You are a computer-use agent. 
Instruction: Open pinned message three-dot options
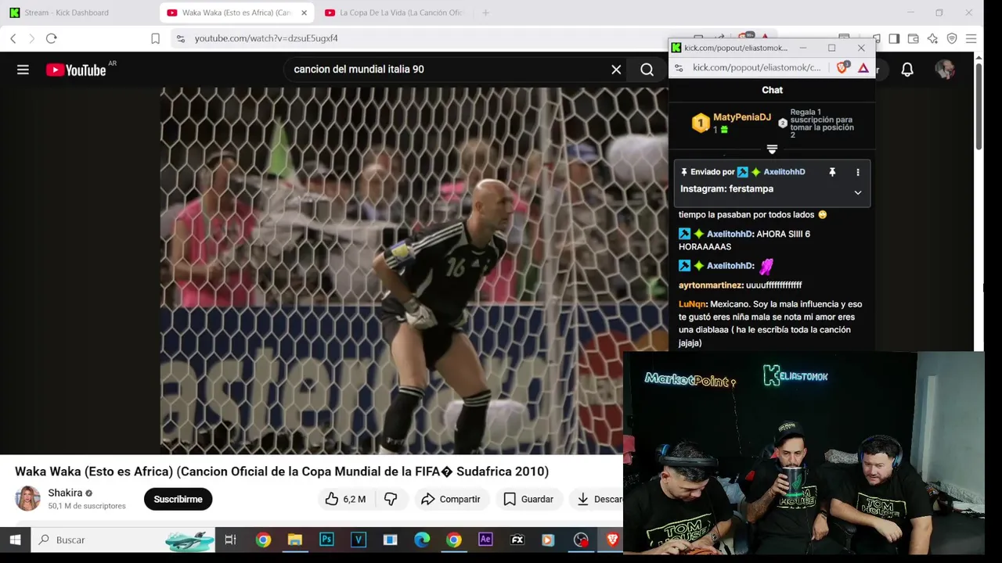(858, 172)
